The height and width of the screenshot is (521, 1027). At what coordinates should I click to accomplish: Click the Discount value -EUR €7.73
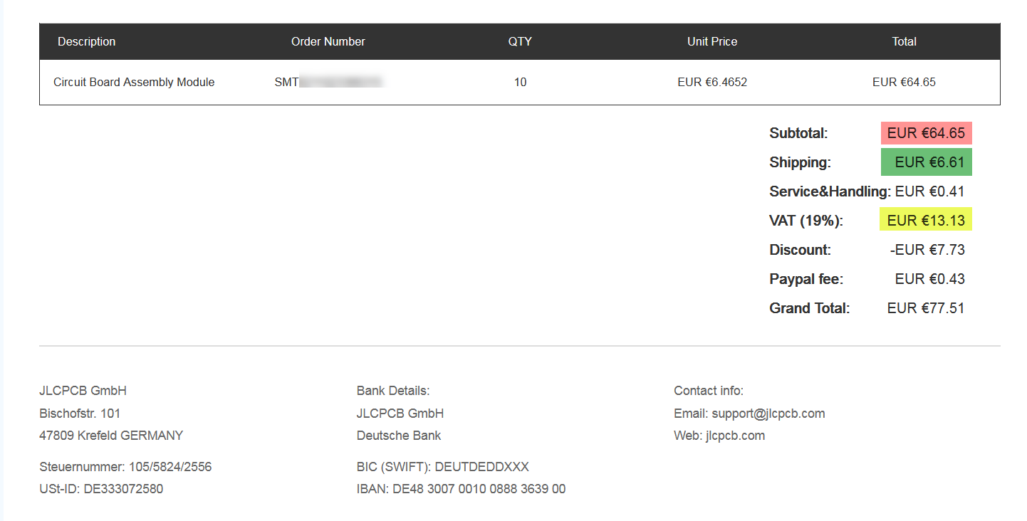point(927,250)
